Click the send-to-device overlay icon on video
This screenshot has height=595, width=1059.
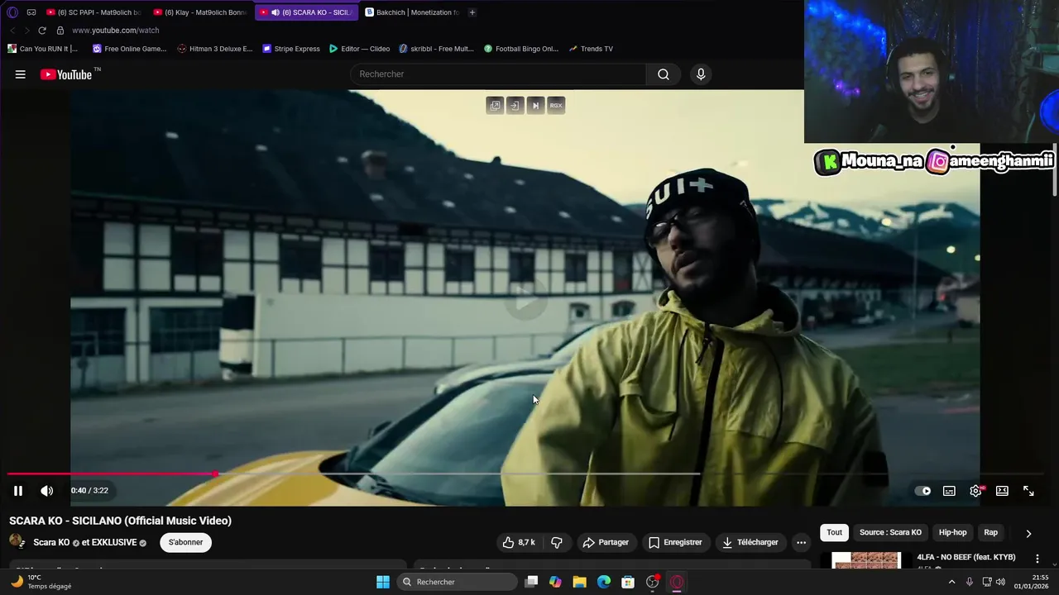pos(515,106)
